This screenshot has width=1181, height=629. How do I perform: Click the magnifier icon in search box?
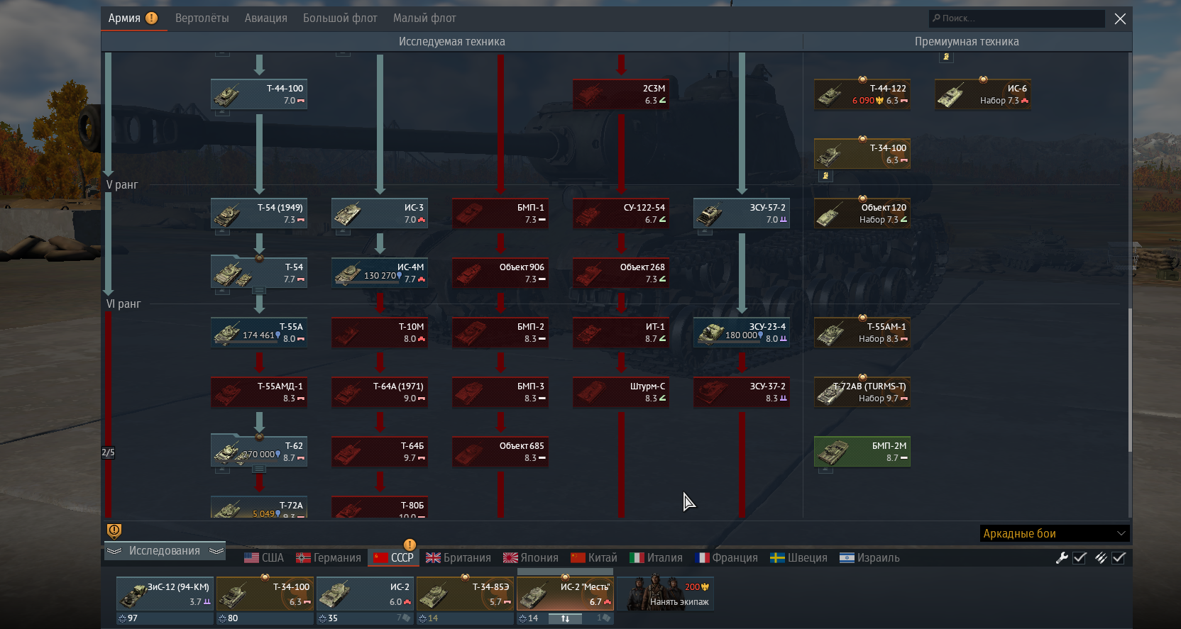click(x=936, y=18)
